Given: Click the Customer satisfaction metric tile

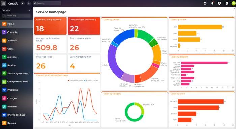Looking at the screenshot, I should coord(84,63).
